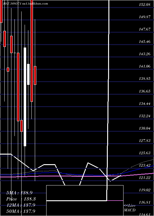Click the 149.87 price axis label

point(144,17)
